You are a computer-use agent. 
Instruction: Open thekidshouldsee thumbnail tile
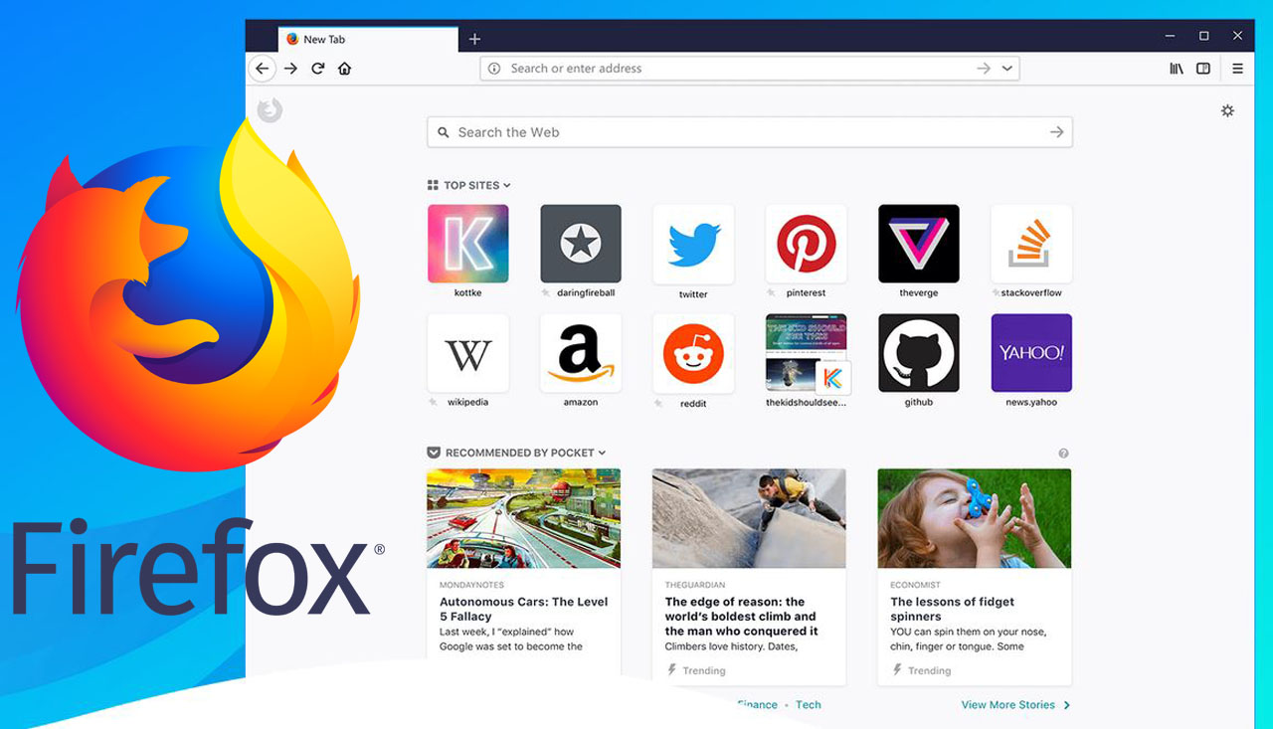coord(807,353)
